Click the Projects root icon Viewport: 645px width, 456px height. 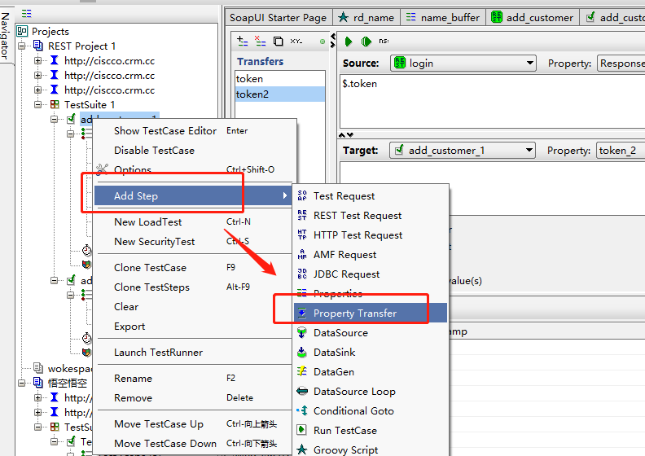click(22, 31)
